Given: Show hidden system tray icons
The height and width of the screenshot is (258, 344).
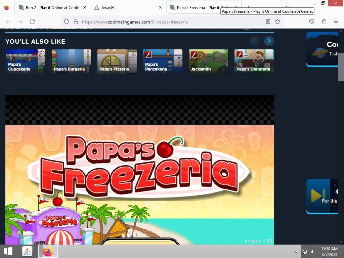Looking at the screenshot, I should coord(296,252).
